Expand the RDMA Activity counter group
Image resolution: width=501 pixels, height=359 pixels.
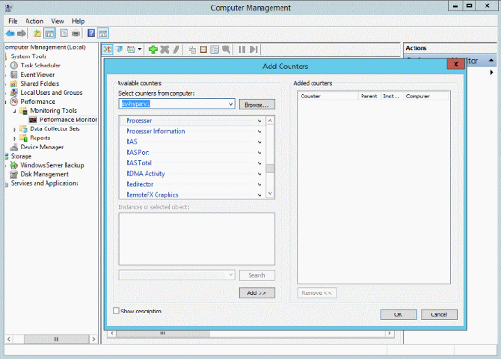[x=260, y=174]
